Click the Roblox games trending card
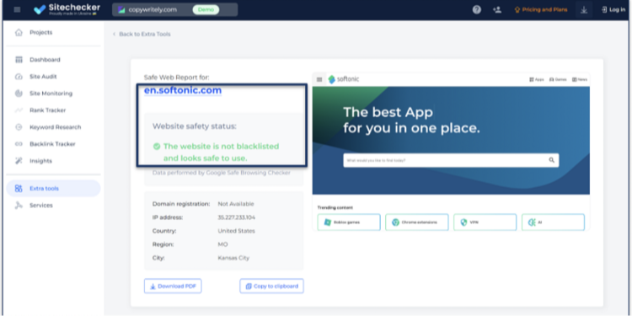The image size is (632, 316). [349, 222]
